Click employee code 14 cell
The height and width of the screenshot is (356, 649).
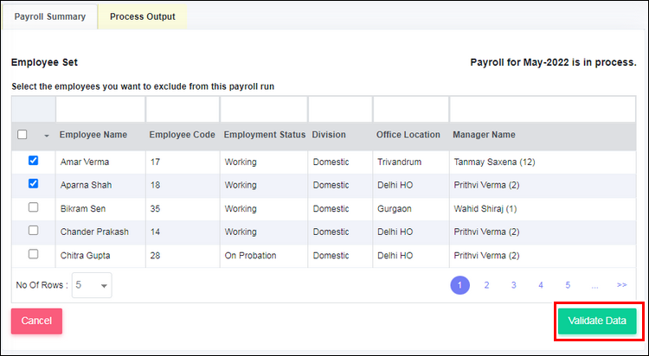[183, 232]
